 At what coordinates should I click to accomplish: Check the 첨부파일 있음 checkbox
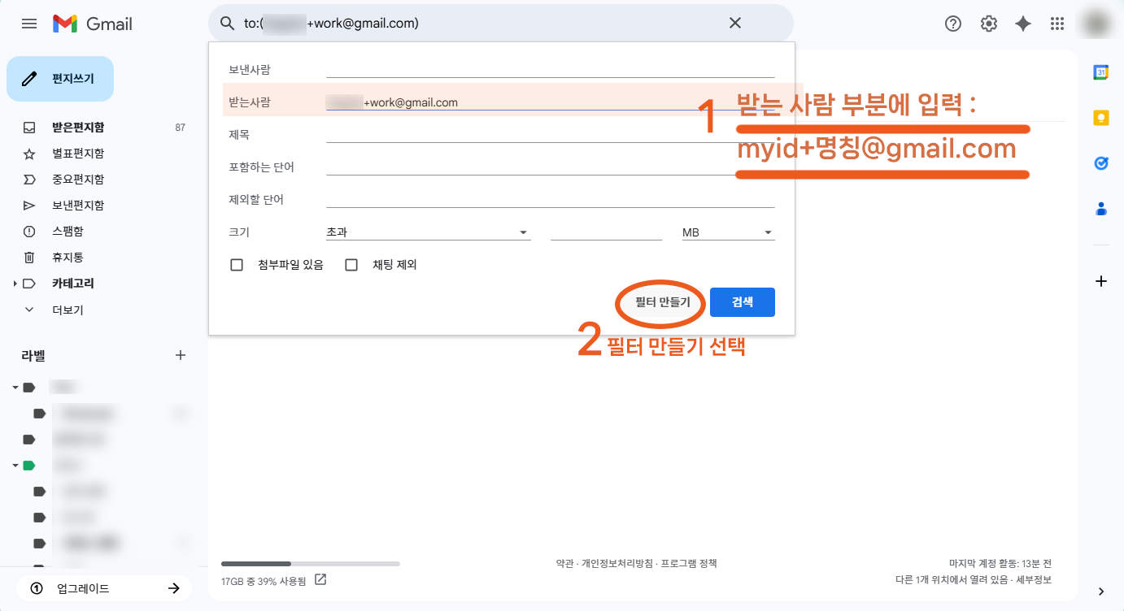click(237, 265)
